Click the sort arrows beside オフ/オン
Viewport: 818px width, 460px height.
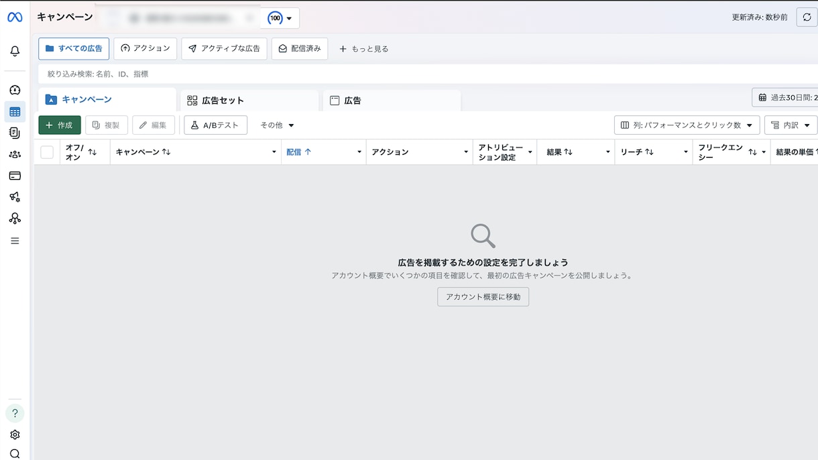pyautogui.click(x=93, y=152)
